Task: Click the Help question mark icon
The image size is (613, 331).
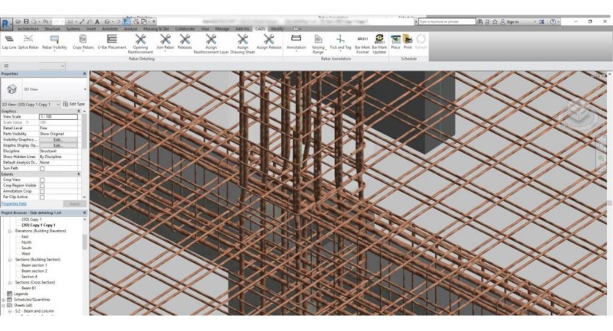Action: 552,22
